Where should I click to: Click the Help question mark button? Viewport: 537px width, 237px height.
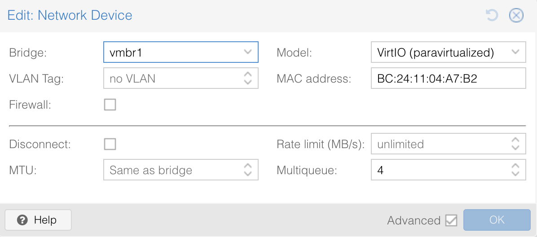pyautogui.click(x=38, y=220)
